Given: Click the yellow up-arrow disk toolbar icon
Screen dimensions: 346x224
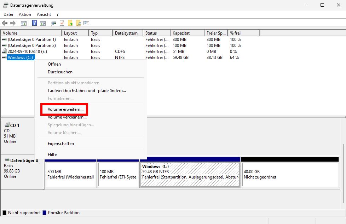Looking at the screenshot, I should coord(70,23).
